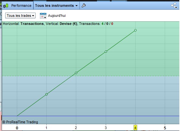
Task: Click the Transactions horizontal axis setting text
Action: pos(32,24)
